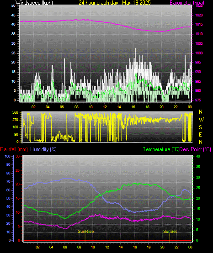Click the Barometer (hpa) axis title
Screen dimensions: 213x253
click(187, 3)
